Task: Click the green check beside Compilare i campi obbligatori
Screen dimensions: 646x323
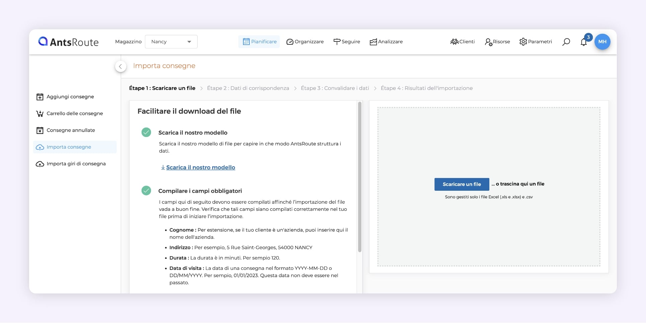Action: tap(146, 191)
